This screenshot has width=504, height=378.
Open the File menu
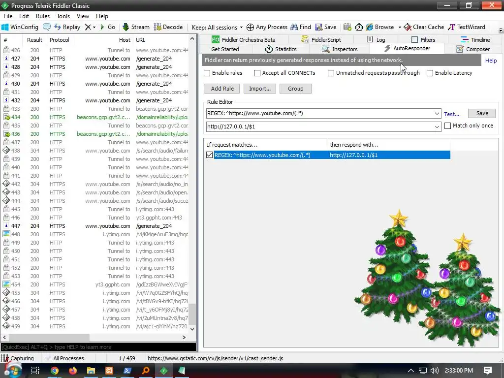pos(8,16)
